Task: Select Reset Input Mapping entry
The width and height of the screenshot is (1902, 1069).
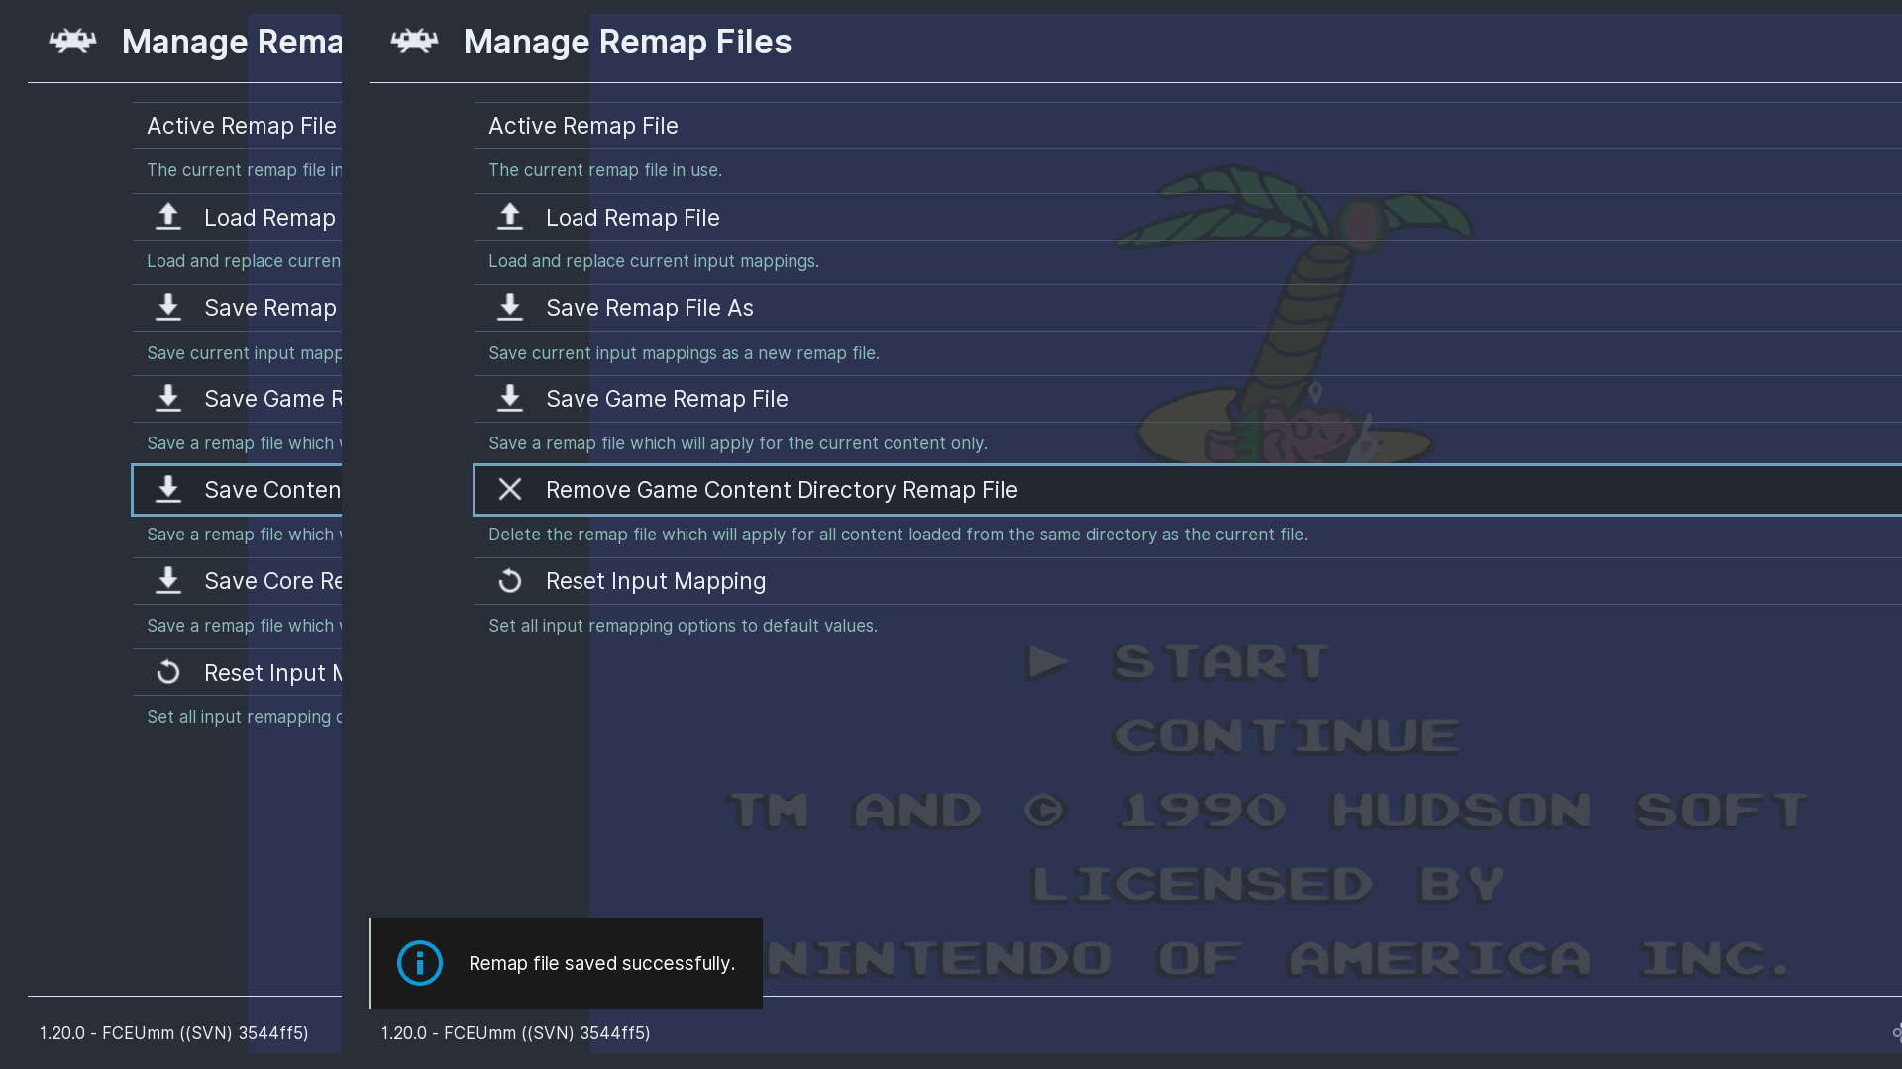Action: (x=655, y=581)
